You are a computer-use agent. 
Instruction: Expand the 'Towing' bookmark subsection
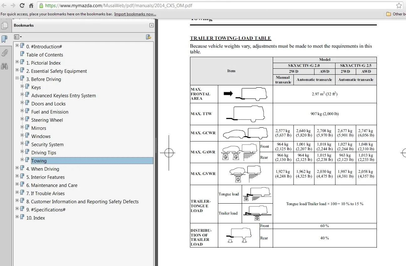click(x=22, y=160)
